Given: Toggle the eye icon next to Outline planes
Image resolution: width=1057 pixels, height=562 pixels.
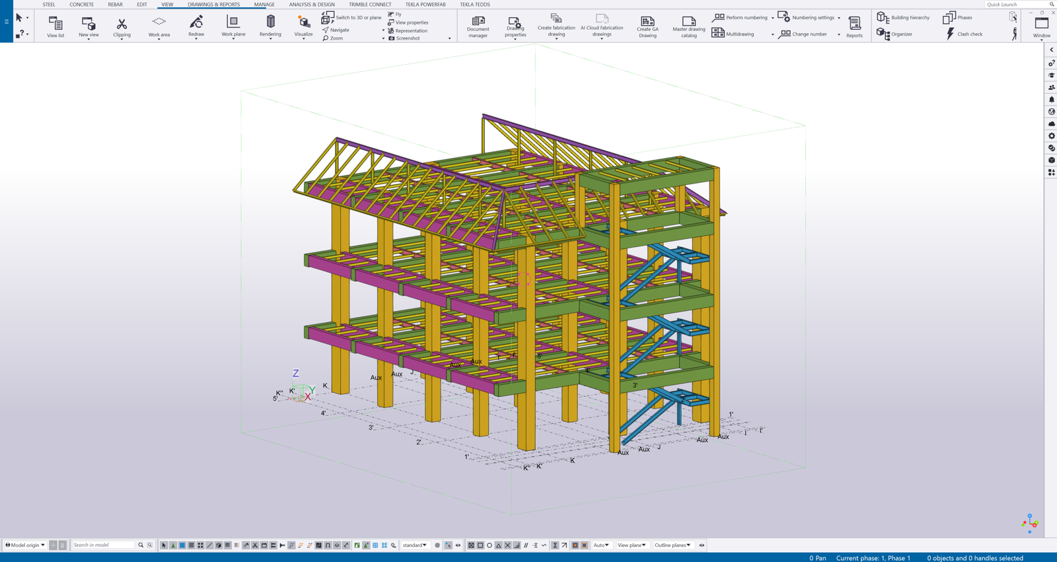Looking at the screenshot, I should (x=702, y=545).
